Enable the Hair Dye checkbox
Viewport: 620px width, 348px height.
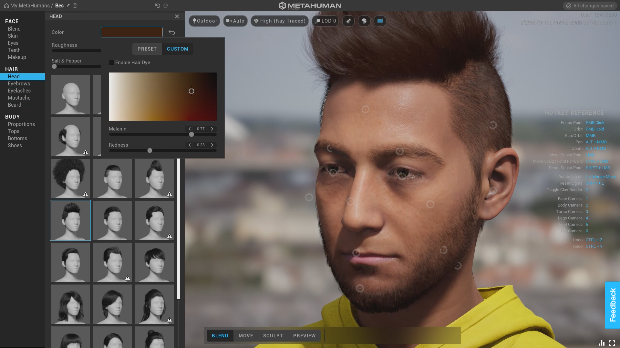click(111, 63)
